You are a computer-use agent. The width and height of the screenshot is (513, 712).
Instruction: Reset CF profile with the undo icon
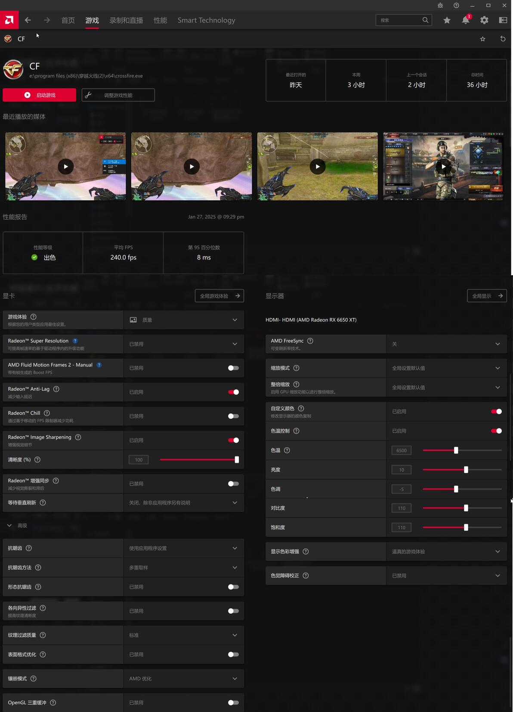click(503, 39)
